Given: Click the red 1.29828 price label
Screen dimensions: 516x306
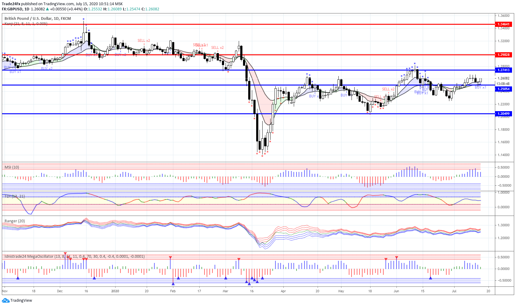Looking at the screenshot, I should pos(503,55).
